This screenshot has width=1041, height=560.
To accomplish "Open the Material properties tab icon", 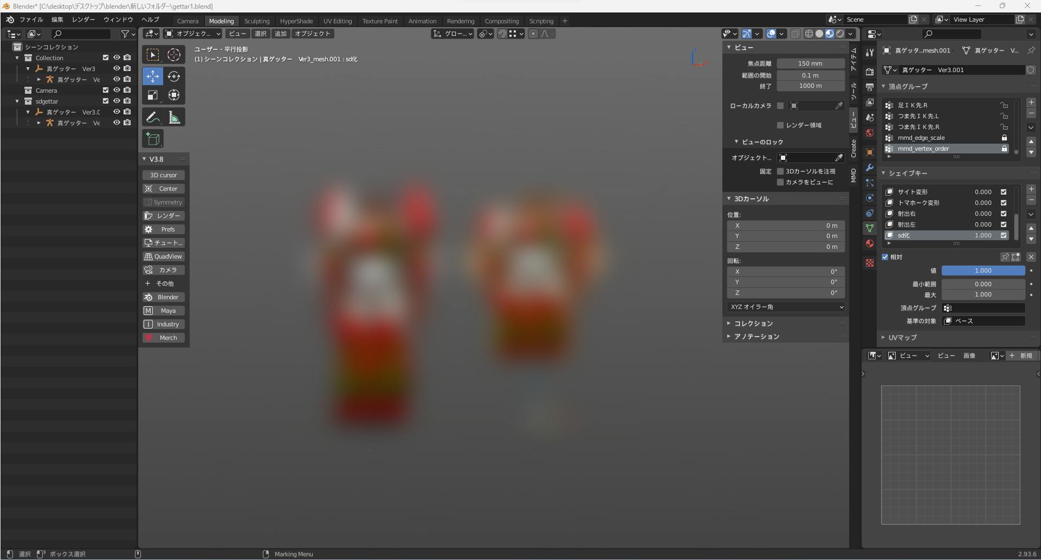I will [x=870, y=243].
